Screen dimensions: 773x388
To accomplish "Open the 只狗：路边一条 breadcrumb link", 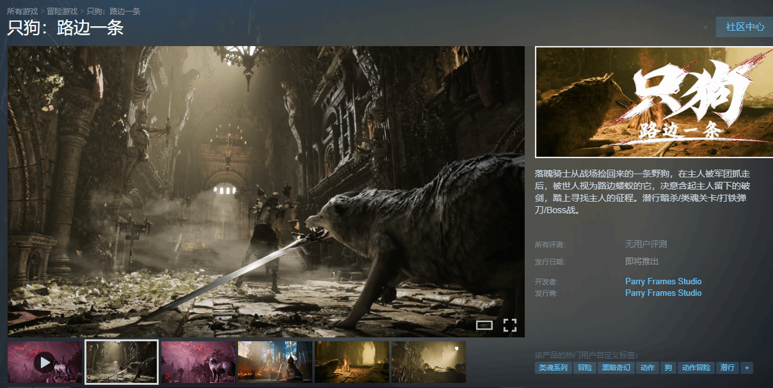I will click(113, 12).
